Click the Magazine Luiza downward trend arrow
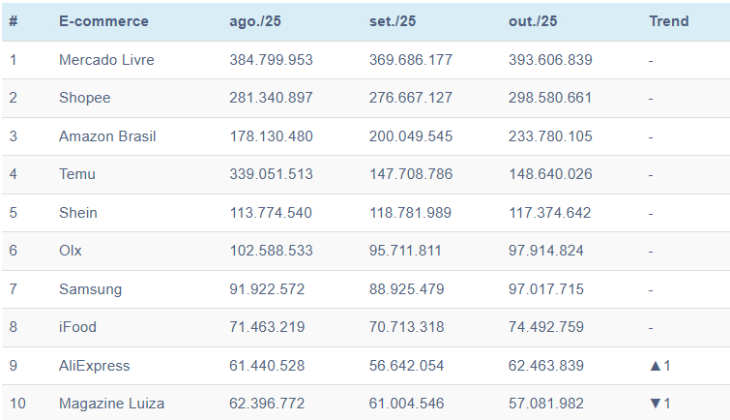 pos(656,403)
